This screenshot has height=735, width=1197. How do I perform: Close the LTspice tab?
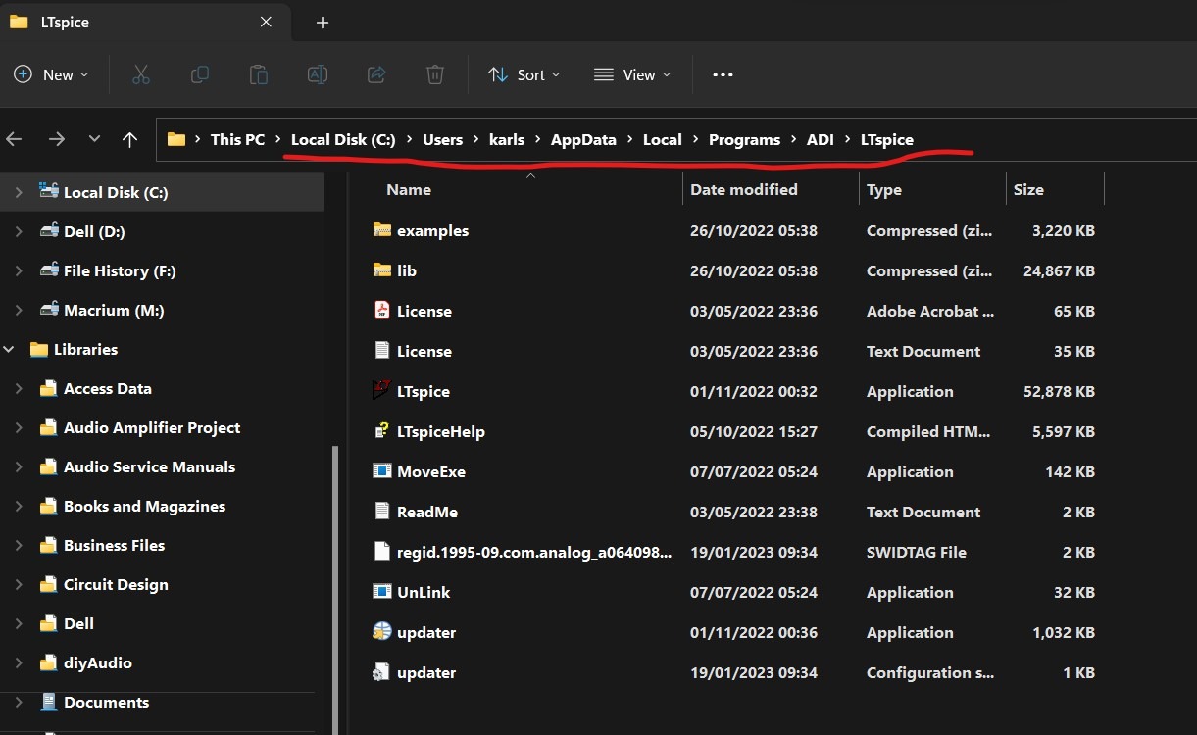point(266,22)
